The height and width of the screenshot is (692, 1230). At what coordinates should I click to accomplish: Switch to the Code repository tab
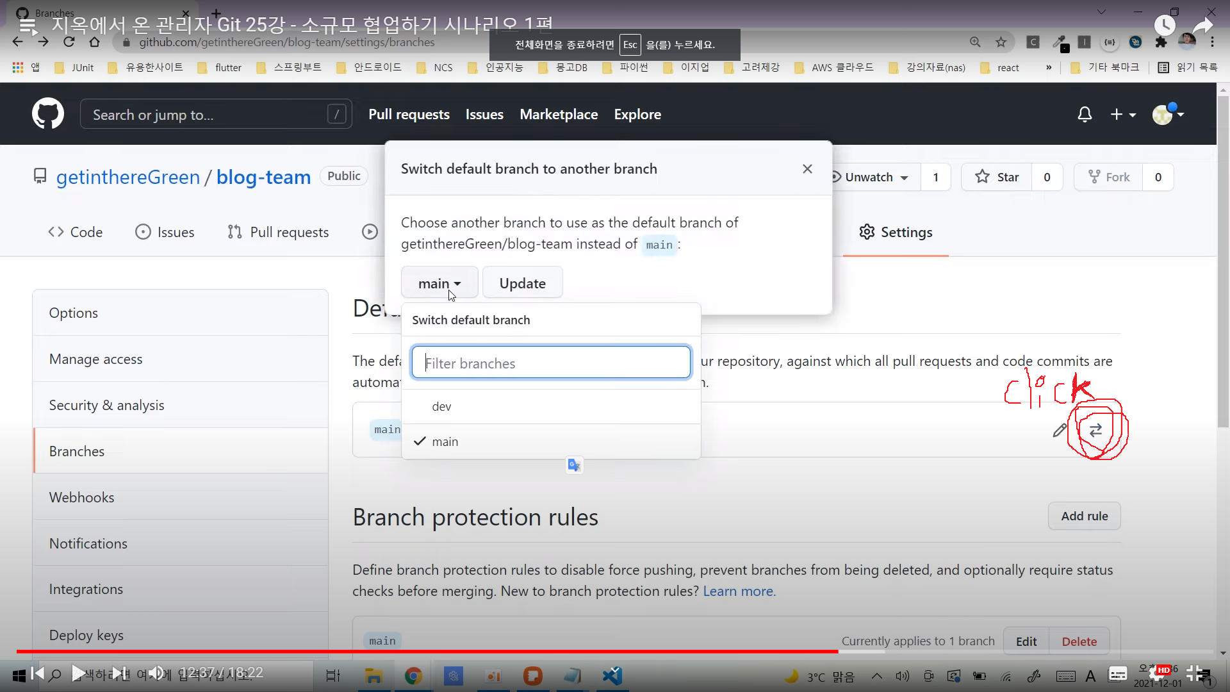pyautogui.click(x=76, y=232)
